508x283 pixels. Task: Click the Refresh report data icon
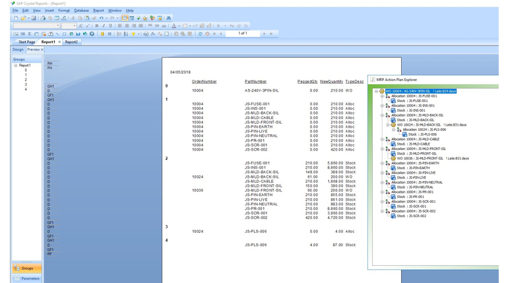tap(200, 34)
